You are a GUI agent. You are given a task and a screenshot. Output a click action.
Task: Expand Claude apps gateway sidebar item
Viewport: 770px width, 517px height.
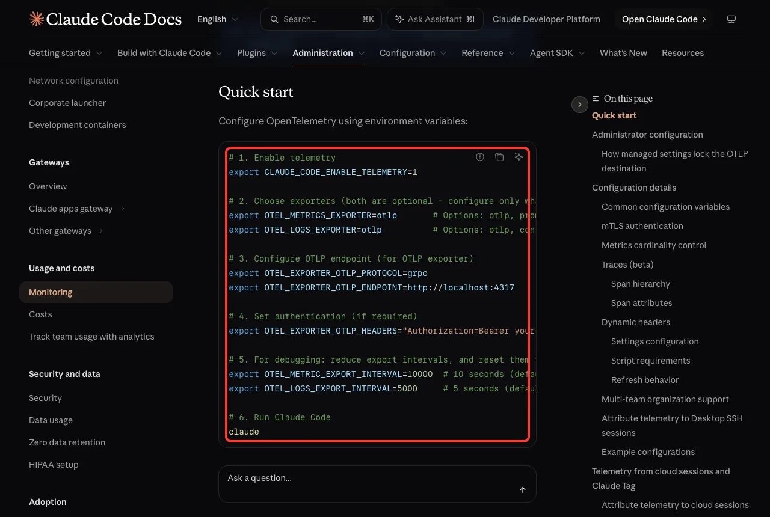point(77,209)
